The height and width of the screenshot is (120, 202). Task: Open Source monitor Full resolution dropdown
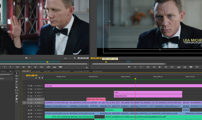coord(68,58)
